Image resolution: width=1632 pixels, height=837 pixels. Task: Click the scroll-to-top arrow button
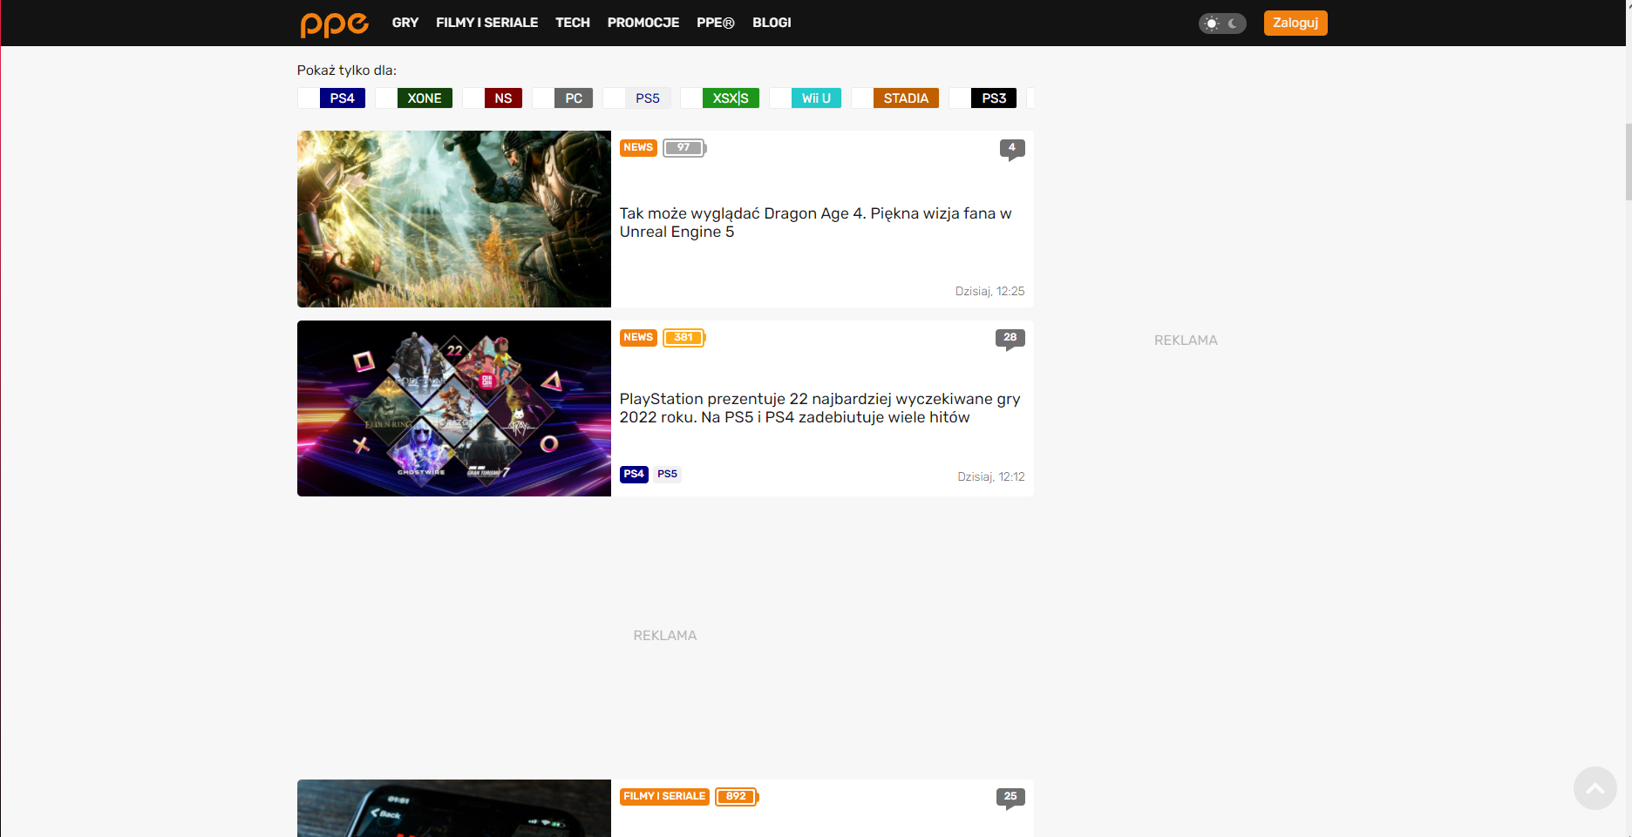click(1595, 788)
